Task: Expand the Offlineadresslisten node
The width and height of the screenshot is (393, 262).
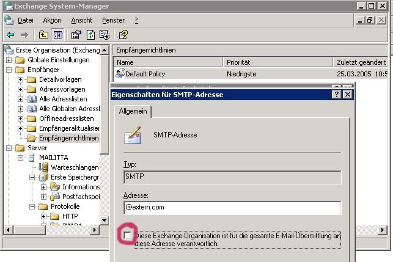Action: pyautogui.click(x=21, y=118)
